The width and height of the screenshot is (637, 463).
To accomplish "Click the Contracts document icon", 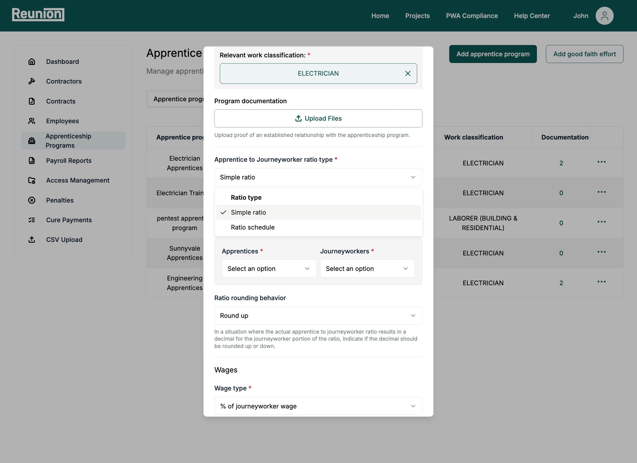I will point(32,101).
